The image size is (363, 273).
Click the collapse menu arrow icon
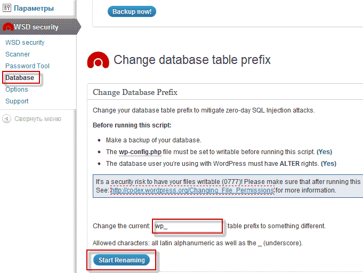coord(6,118)
